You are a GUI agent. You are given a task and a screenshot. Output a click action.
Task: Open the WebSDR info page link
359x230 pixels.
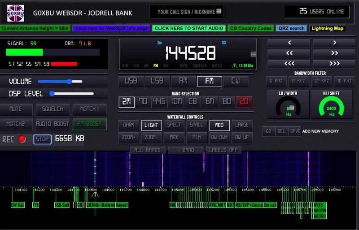111,28
